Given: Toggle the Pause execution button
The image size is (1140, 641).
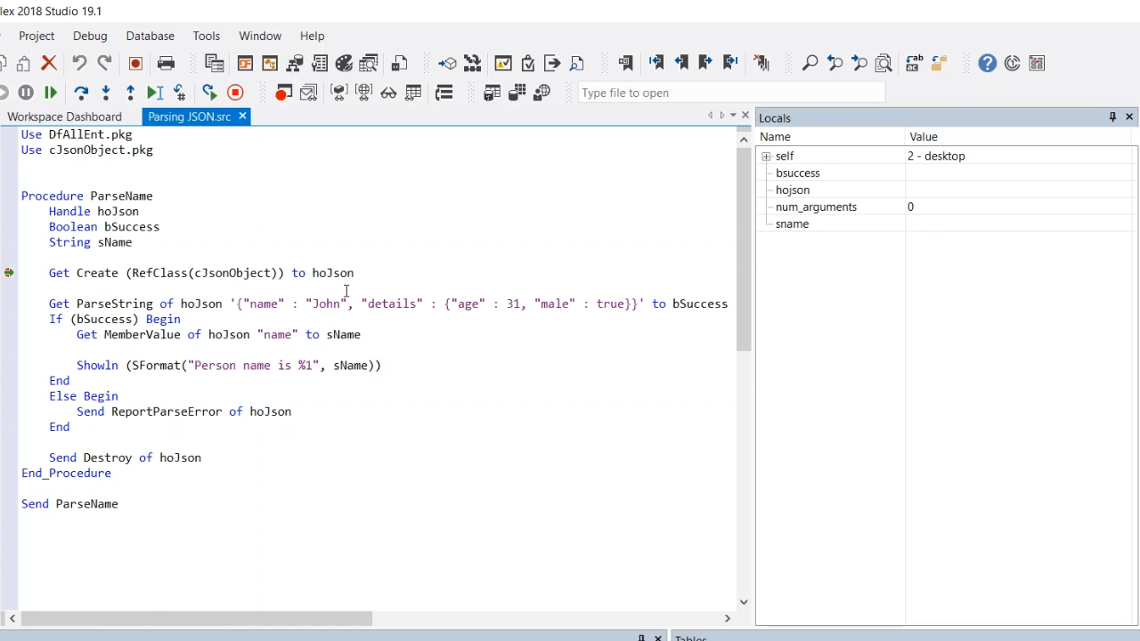Looking at the screenshot, I should pyautogui.click(x=26, y=93).
